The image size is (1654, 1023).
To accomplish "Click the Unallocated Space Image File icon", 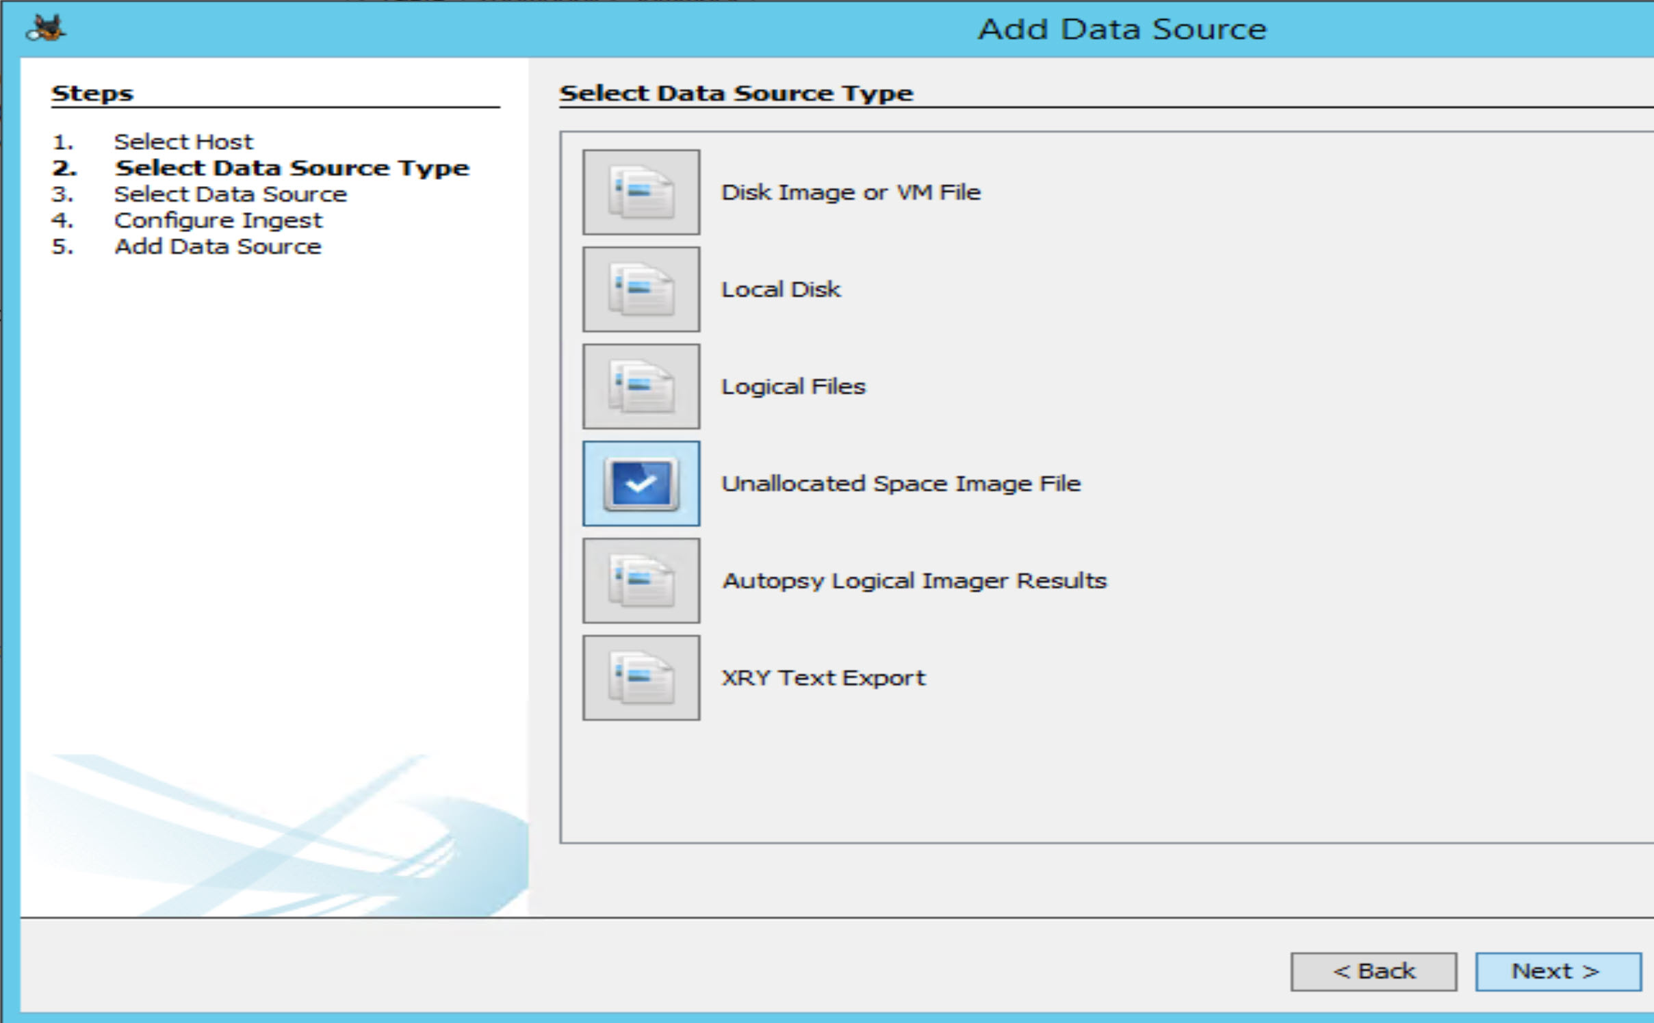I will 641,483.
